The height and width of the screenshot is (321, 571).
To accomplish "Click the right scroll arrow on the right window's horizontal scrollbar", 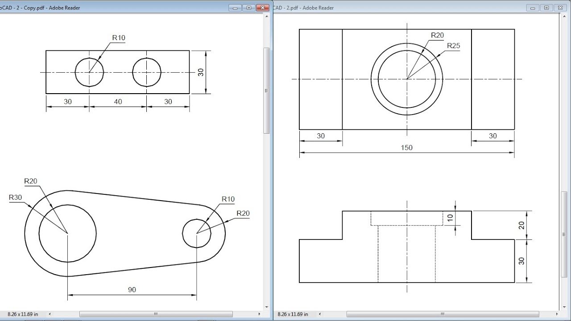I will coord(557,313).
